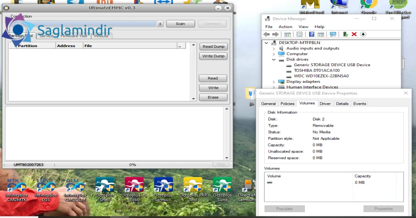The width and height of the screenshot is (416, 218).
Task: Click the Volume column header in Properties
Action: [308, 176]
